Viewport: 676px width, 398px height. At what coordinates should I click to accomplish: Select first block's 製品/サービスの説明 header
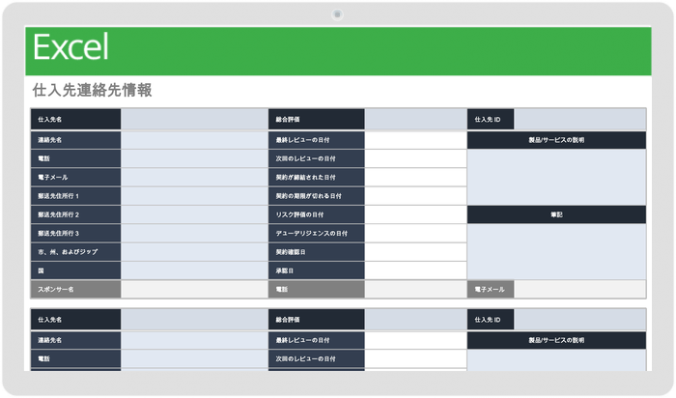click(x=556, y=140)
